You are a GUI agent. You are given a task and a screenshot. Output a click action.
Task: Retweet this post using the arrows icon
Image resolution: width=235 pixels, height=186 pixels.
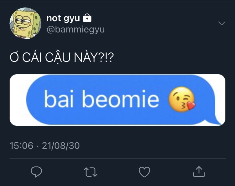click(91, 172)
